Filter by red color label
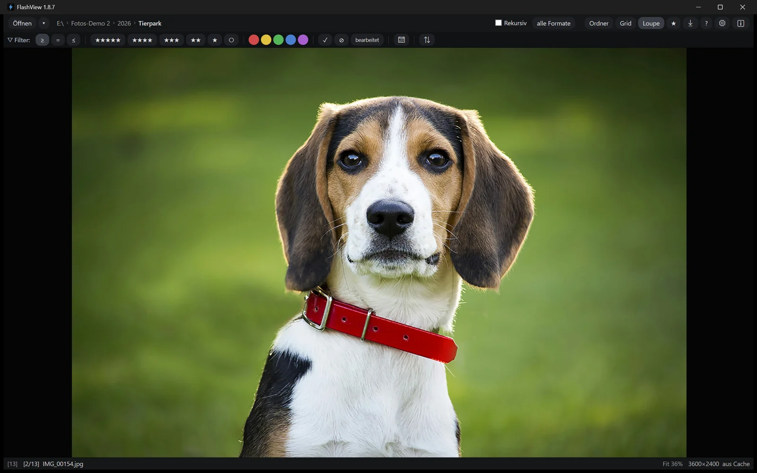 (254, 40)
